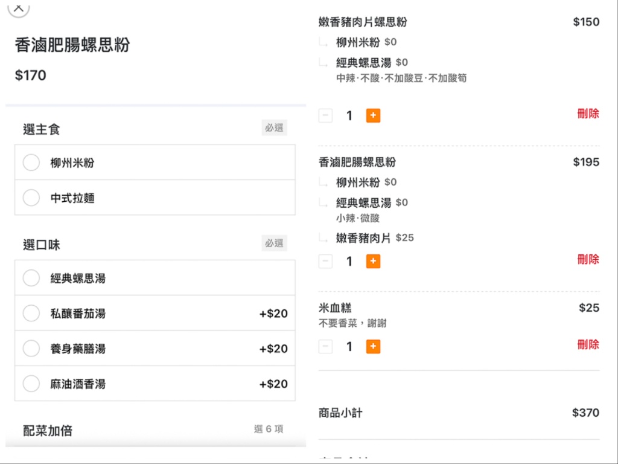This screenshot has width=618, height=464.
Task: Increase quantity of 嫩香豬肉片螺思粉
Action: click(x=373, y=115)
